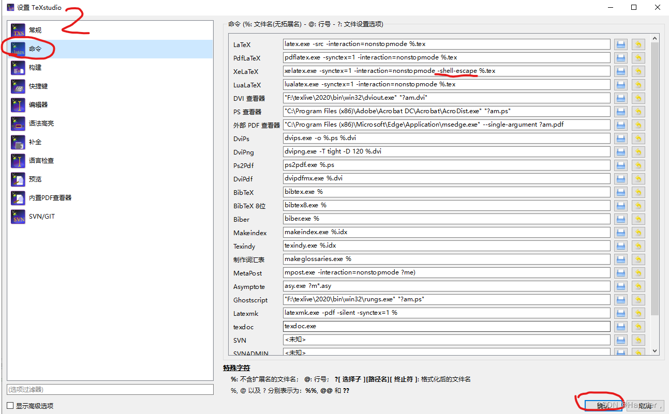This screenshot has width=669, height=414.
Task: Reset Makeindex command to default
Action: [638, 233]
